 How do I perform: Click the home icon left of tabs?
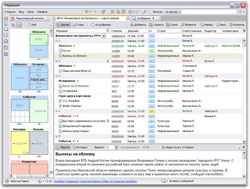[x=6, y=18]
